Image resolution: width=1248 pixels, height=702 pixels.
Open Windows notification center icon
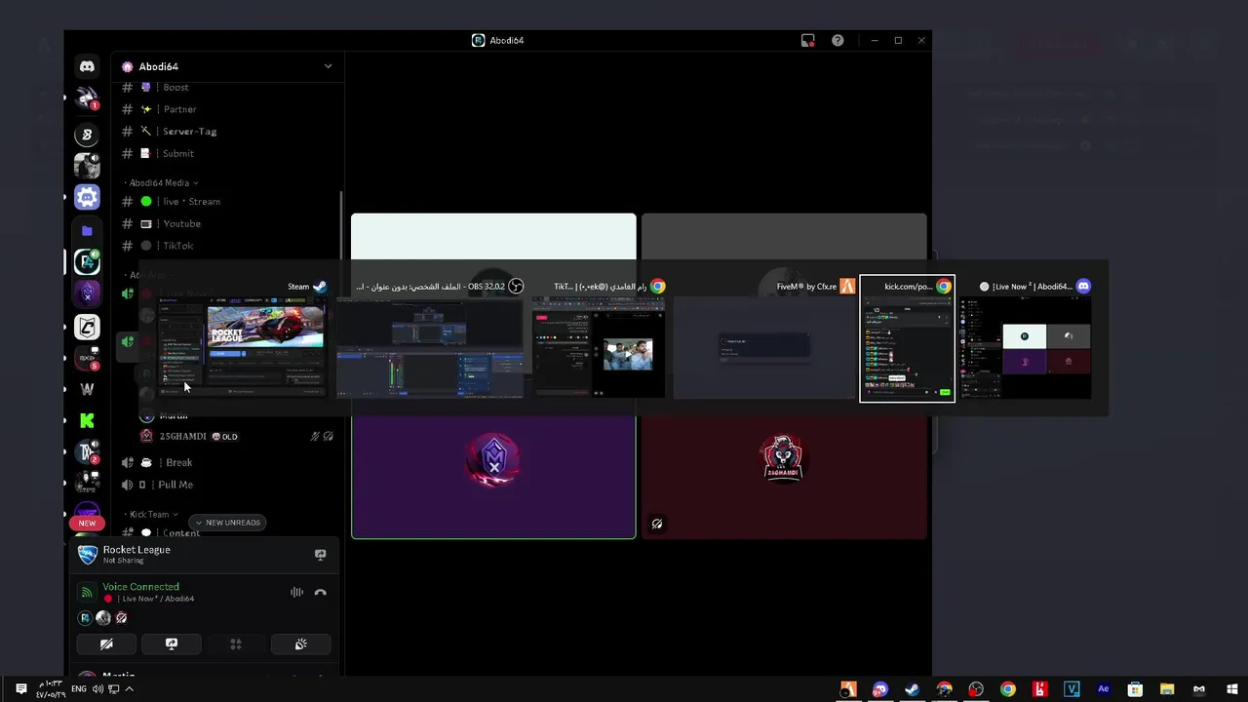click(x=20, y=689)
